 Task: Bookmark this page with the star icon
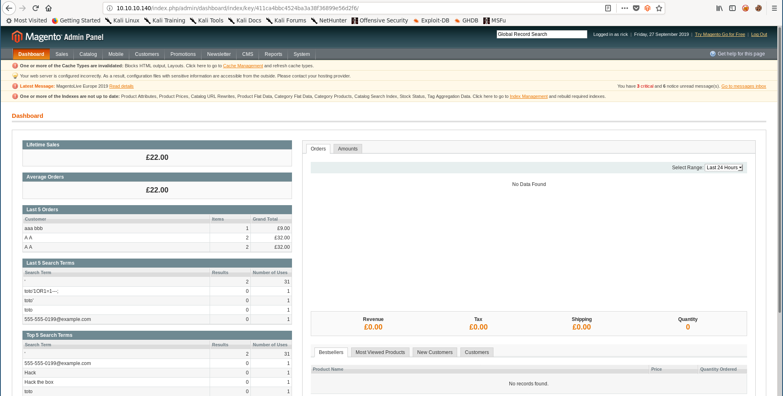[659, 8]
